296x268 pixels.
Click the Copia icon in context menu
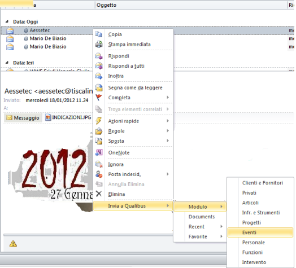[x=99, y=34]
